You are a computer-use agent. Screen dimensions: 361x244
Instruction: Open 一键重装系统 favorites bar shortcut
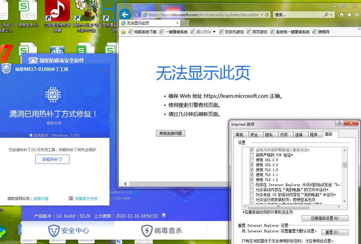click(174, 32)
